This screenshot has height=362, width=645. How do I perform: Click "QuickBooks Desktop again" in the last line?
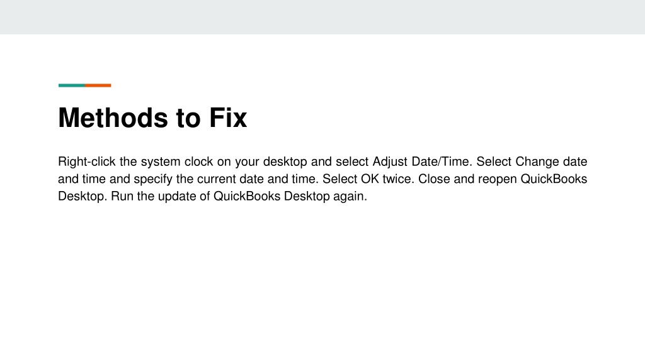pos(289,196)
